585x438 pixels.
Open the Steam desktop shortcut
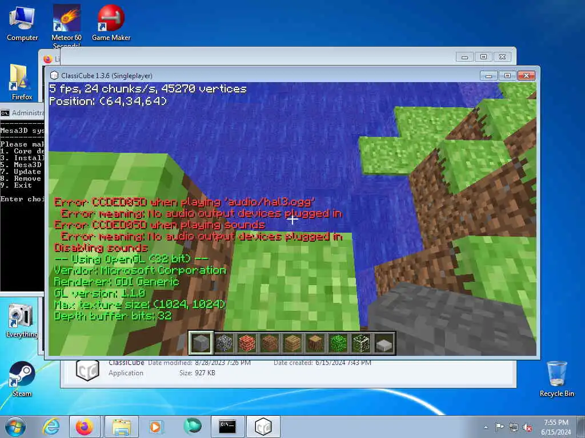pyautogui.click(x=22, y=379)
